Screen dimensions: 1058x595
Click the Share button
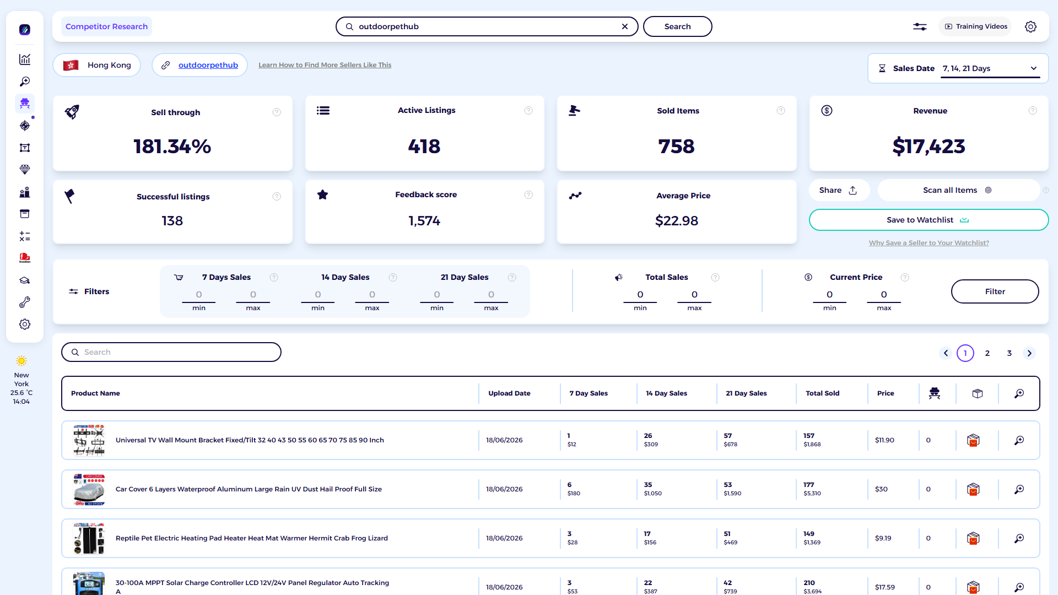pyautogui.click(x=839, y=190)
